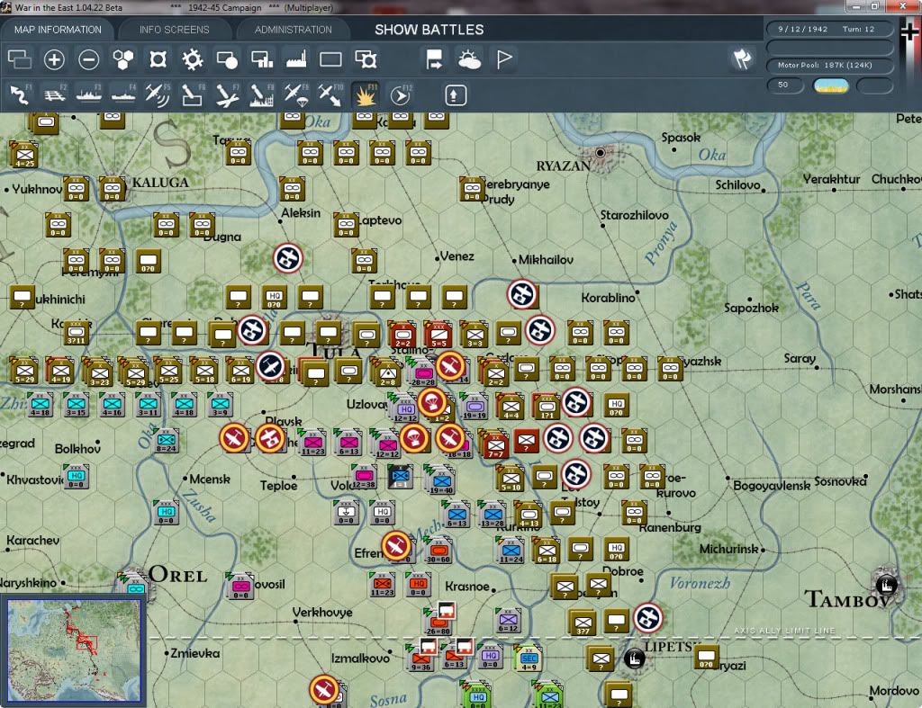Click the Tambov factory city icon
The image size is (922, 708).
pyautogui.click(x=886, y=585)
